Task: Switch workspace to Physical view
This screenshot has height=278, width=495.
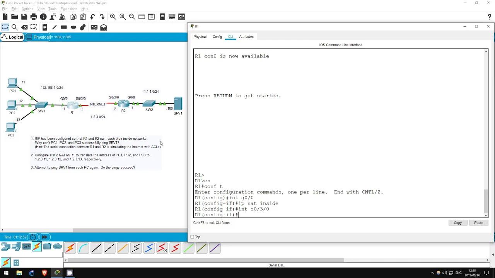Action: 41,37
